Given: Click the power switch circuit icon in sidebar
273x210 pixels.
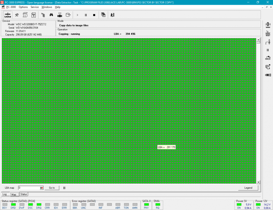Looking at the screenshot, I should 268,42.
